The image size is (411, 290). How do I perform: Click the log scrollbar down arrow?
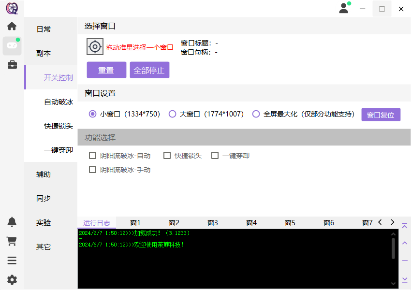pyautogui.click(x=393, y=283)
